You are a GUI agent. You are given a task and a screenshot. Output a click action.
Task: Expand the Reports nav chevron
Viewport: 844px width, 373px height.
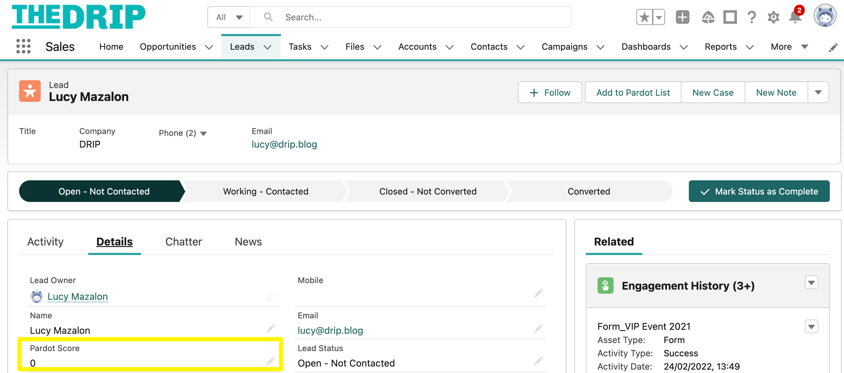750,47
